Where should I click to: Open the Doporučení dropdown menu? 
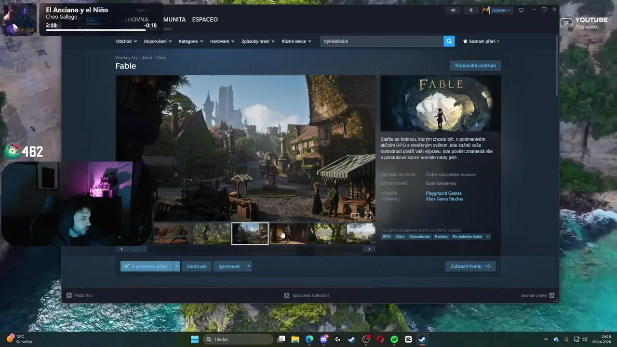click(158, 41)
